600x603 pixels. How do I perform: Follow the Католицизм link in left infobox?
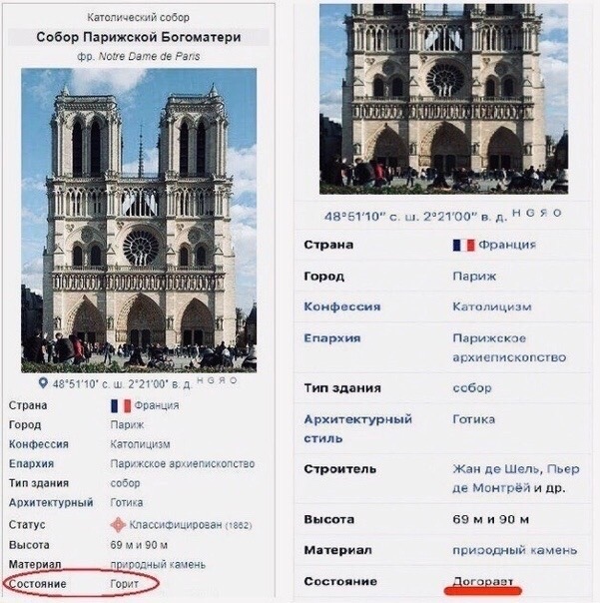pos(140,444)
